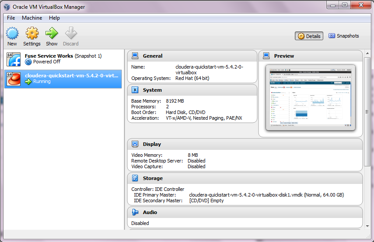Click Video Capture Disabled value
This screenshot has width=374, height=242.
pyautogui.click(x=196, y=166)
